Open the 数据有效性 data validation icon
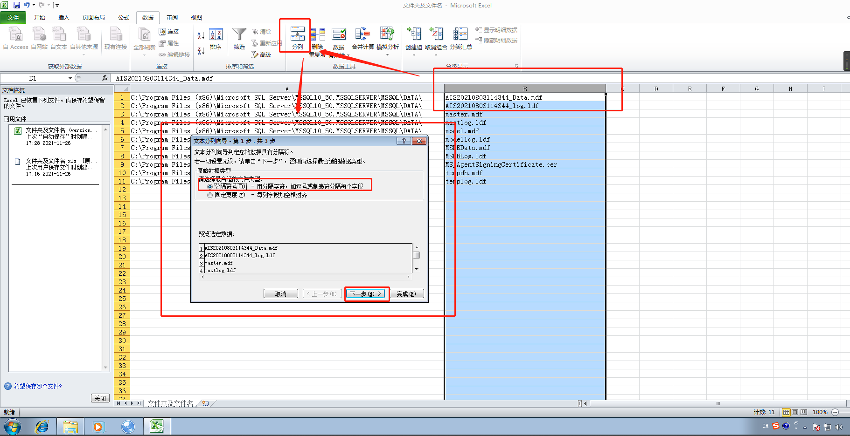850x436 pixels. [339, 34]
